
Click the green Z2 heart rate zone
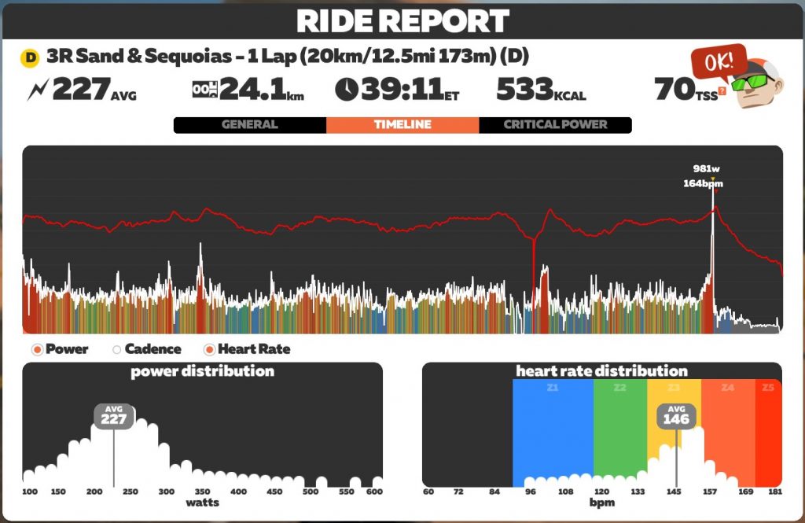[620, 433]
